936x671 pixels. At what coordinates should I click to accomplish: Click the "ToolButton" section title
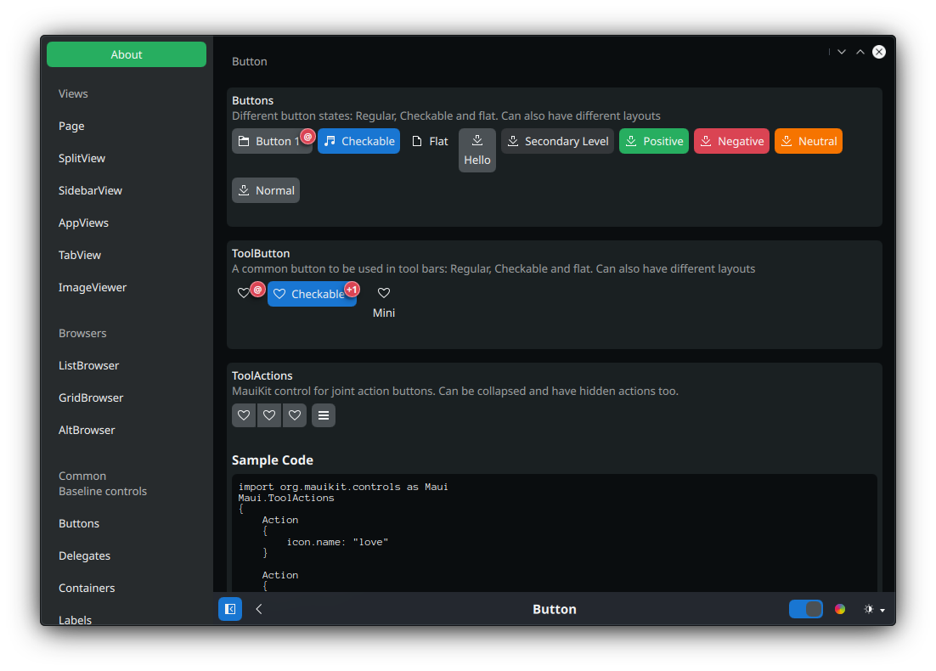point(261,254)
